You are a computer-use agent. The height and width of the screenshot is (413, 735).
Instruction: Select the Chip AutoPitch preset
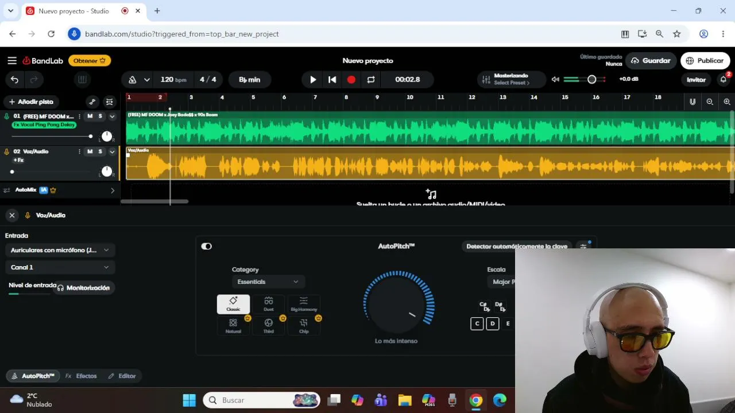[304, 326]
